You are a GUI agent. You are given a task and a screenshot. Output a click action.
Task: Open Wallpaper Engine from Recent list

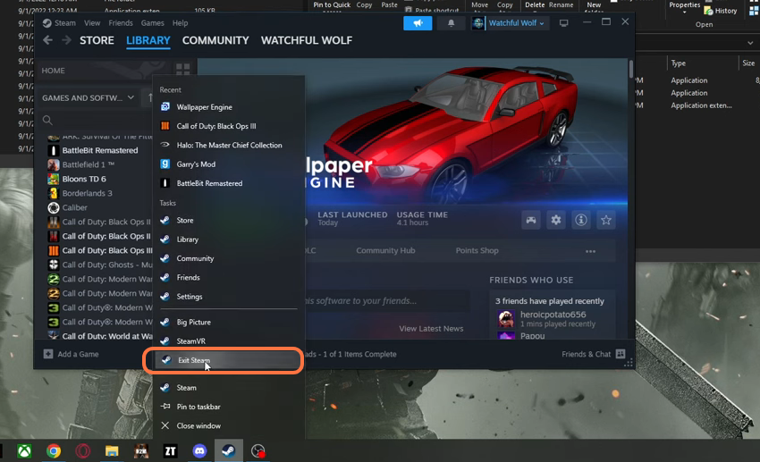pos(229,107)
